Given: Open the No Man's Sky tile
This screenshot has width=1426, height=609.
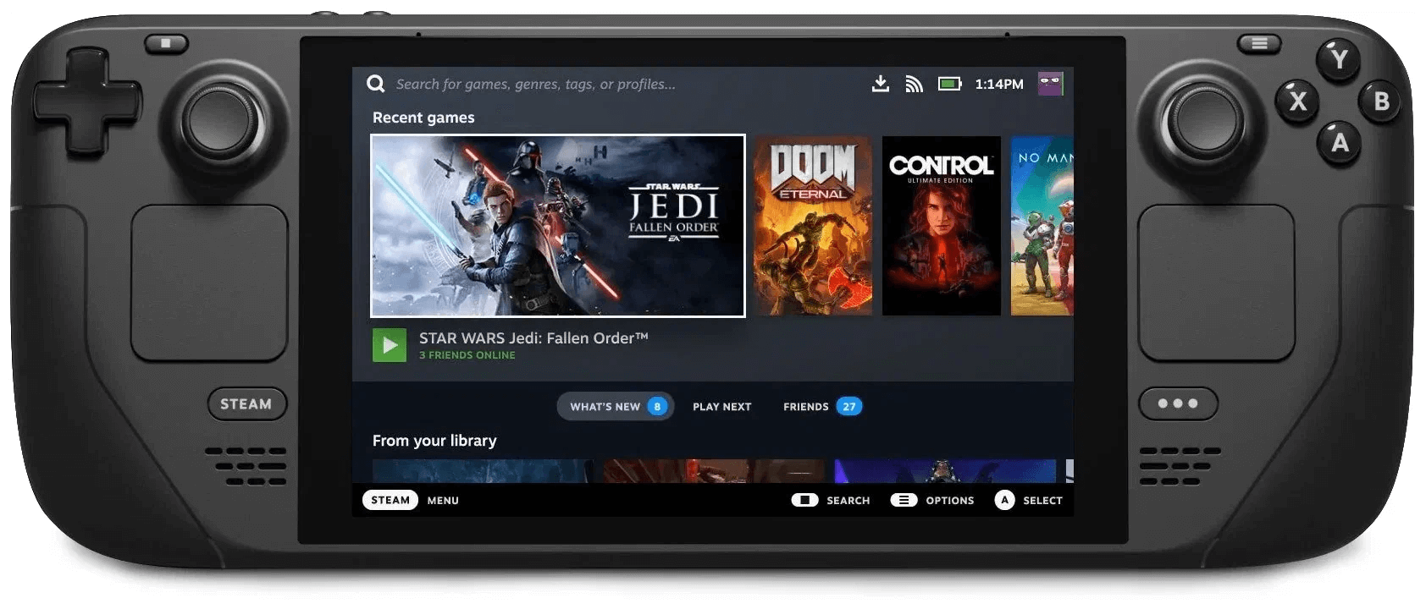Looking at the screenshot, I should (x=1042, y=226).
